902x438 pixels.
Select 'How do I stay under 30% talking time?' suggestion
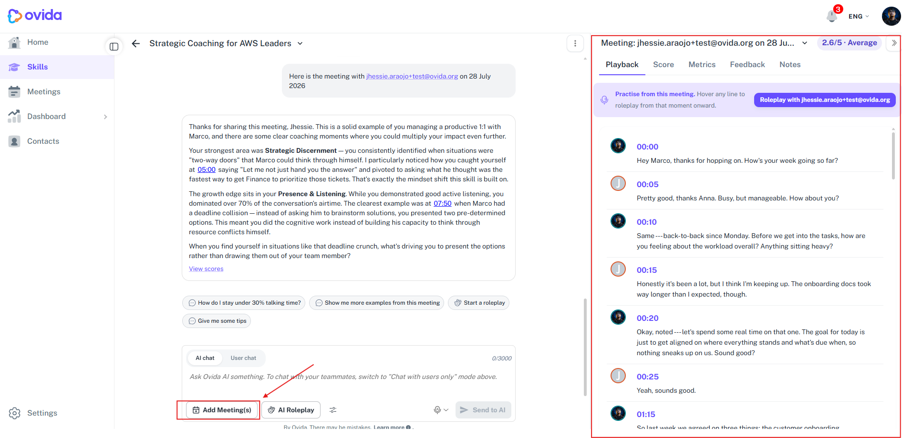point(244,303)
